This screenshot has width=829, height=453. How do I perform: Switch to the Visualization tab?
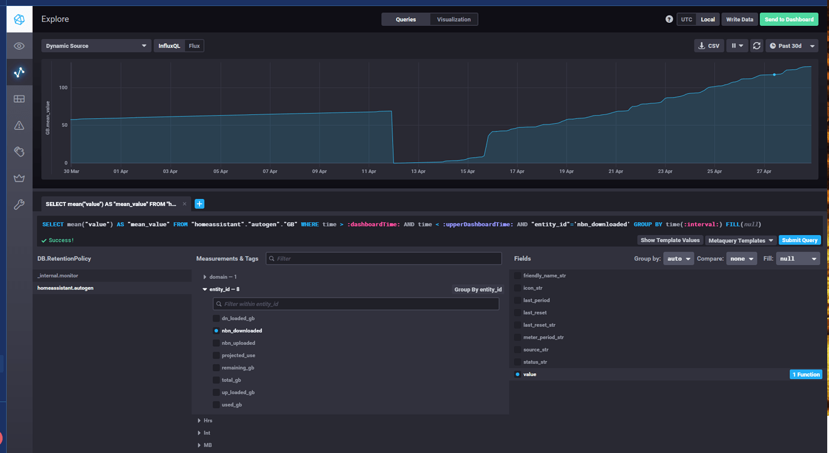click(x=454, y=19)
